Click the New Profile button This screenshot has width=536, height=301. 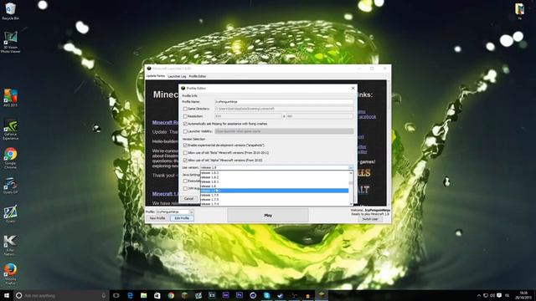point(157,218)
